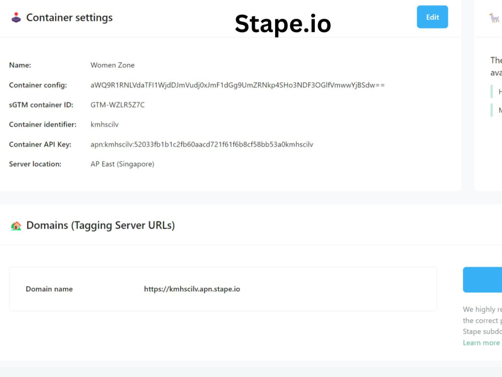Screen dimensions: 502x377
Task: Click the blue button beside the domain row
Action: click(x=482, y=279)
